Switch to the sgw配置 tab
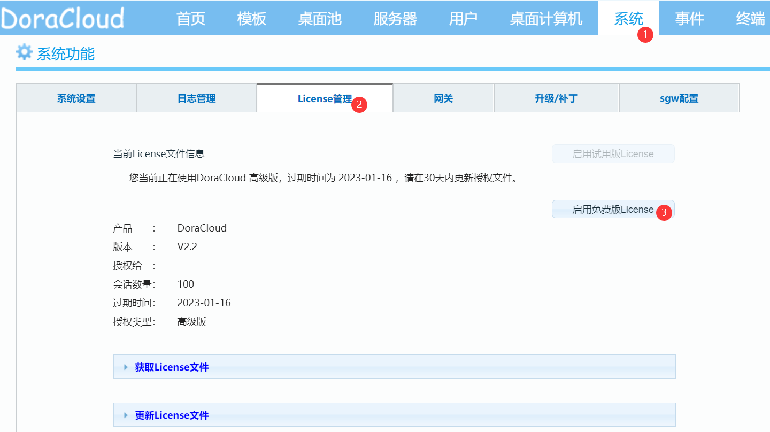Viewport: 770px width, 432px height. click(x=679, y=97)
